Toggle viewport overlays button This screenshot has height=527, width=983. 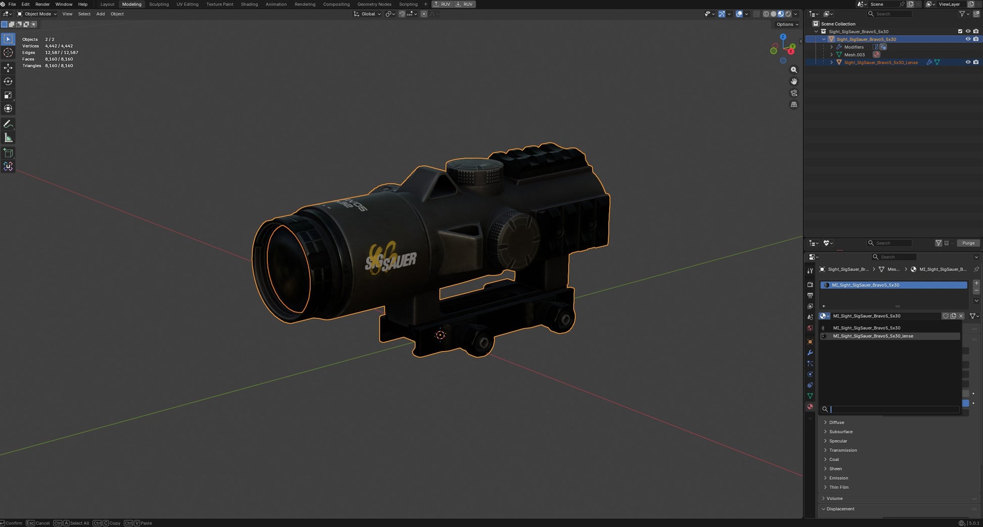(x=739, y=14)
